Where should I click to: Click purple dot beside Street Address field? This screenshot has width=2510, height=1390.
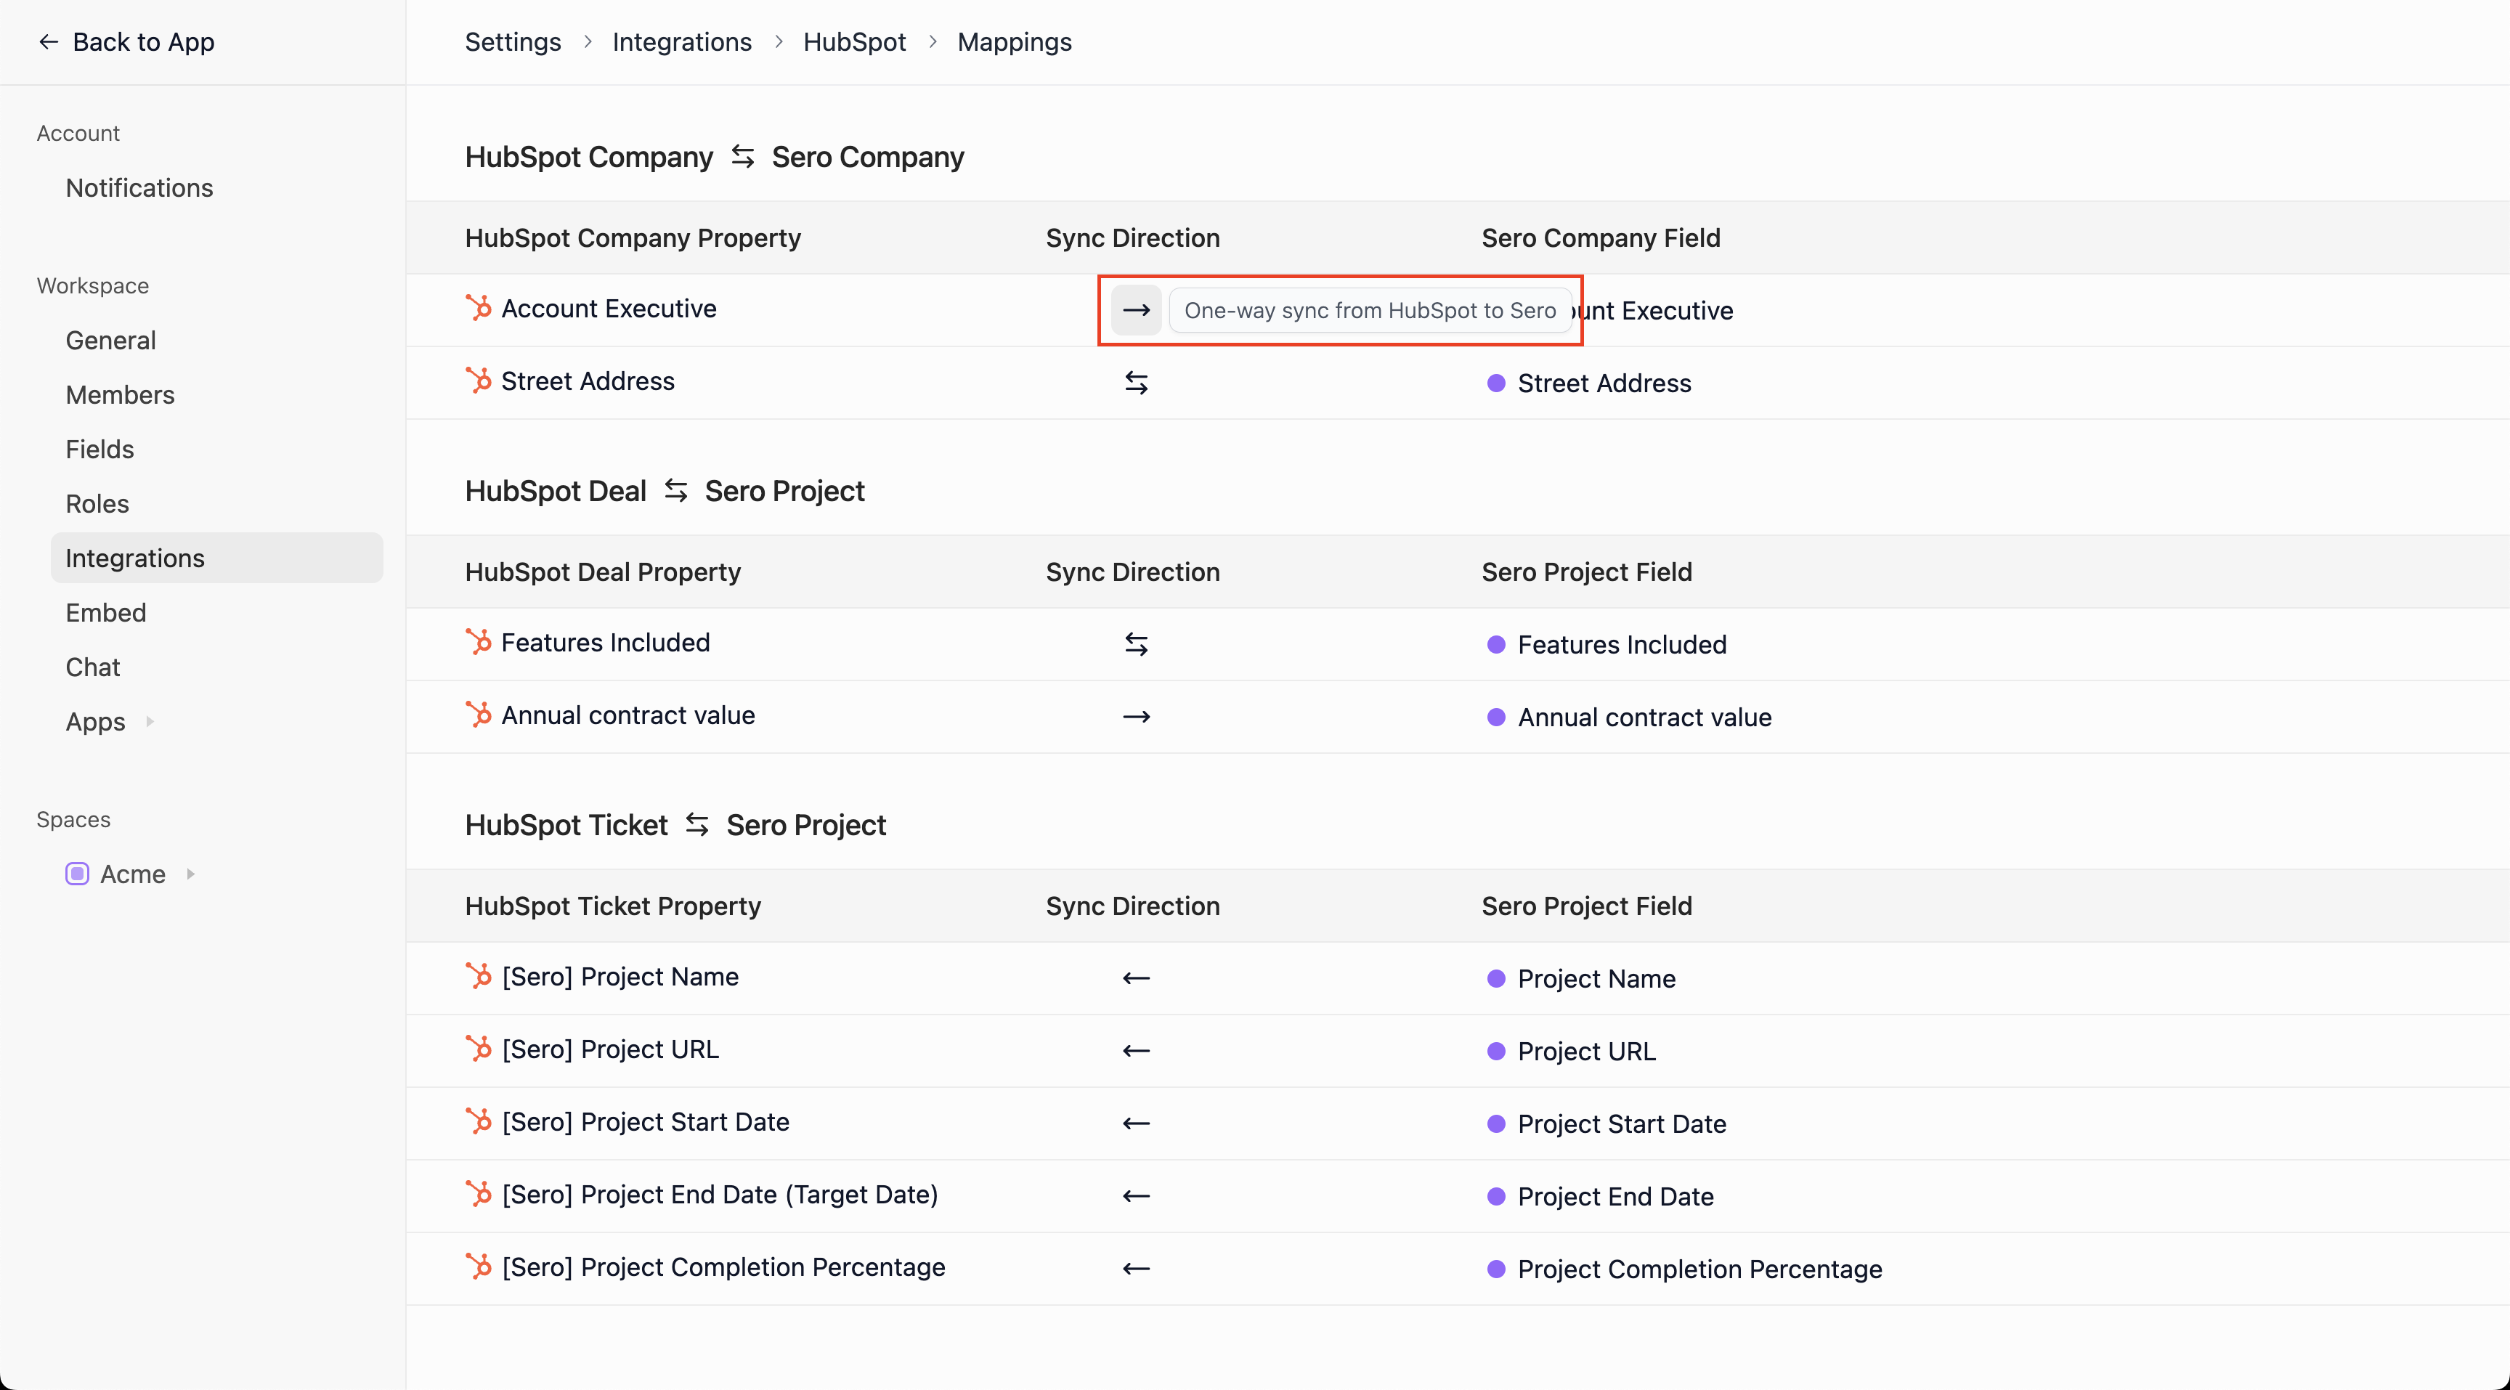(x=1495, y=383)
